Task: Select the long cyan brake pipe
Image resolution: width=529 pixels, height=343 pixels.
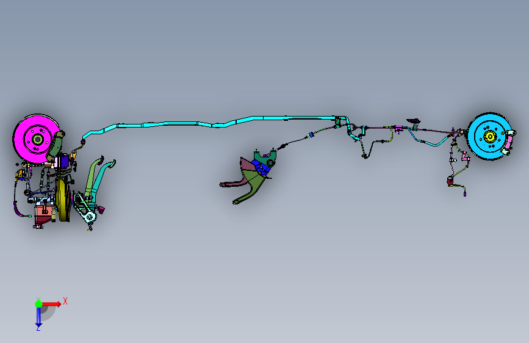Action: [x=216, y=124]
